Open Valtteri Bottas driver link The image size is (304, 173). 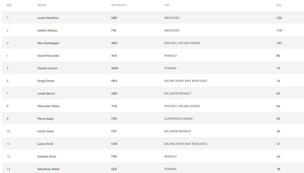47,30
